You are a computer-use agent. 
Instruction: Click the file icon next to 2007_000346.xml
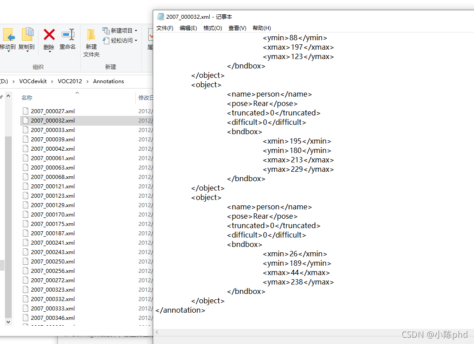(x=26, y=318)
